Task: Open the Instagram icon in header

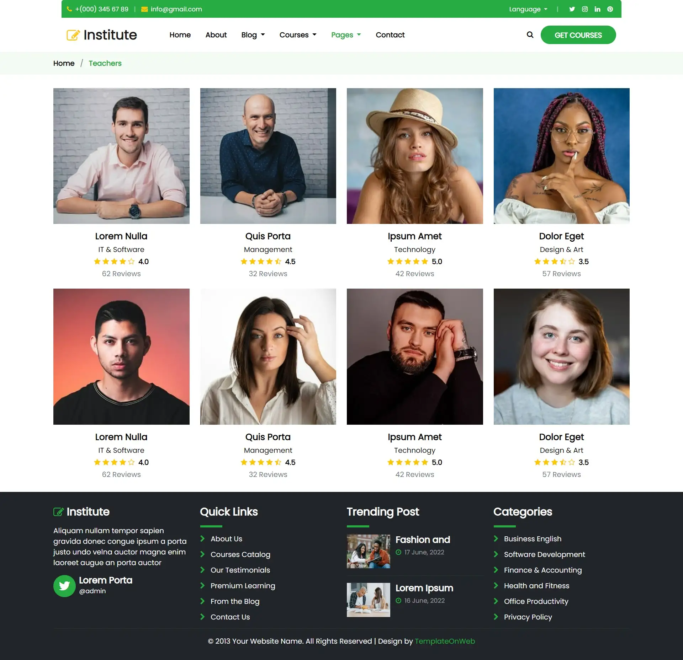Action: click(584, 9)
